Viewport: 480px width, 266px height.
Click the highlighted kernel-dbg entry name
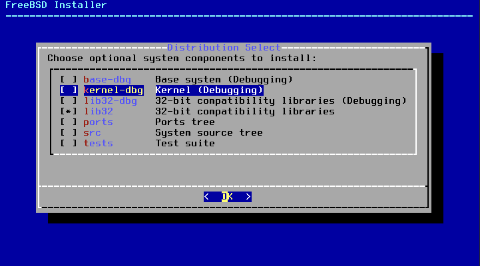point(113,90)
